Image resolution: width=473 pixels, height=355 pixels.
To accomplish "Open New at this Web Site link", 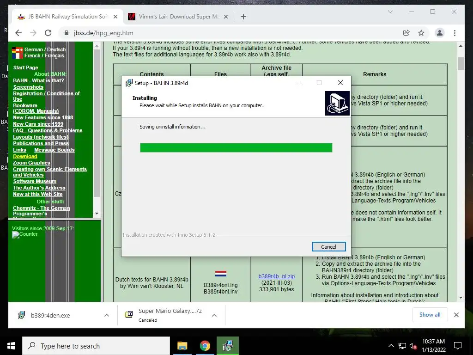I will 38,195.
